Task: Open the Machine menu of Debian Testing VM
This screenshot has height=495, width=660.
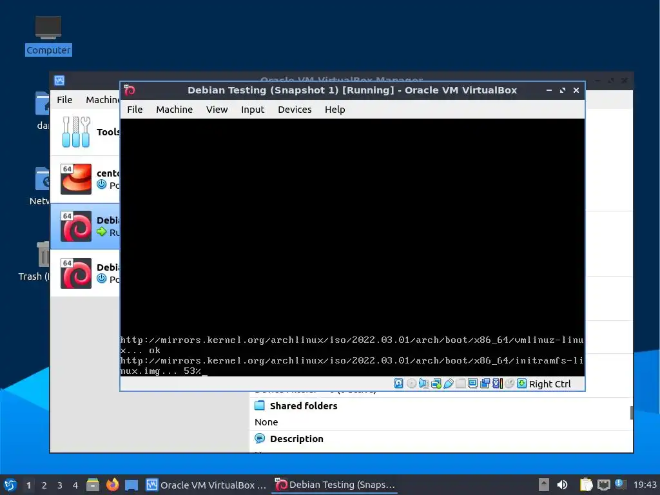Action: pos(174,110)
